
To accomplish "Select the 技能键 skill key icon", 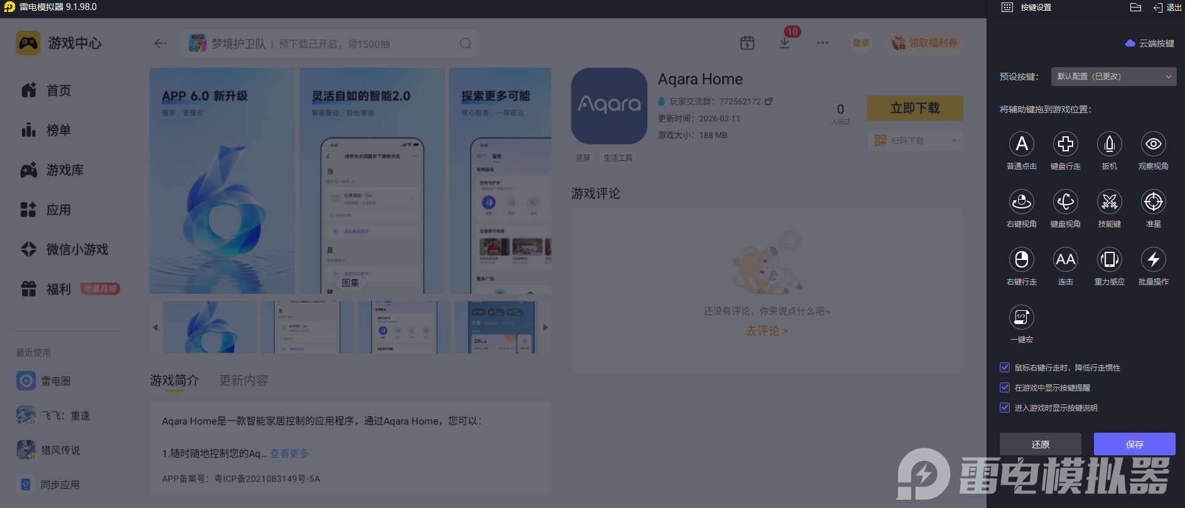I will click(1109, 202).
